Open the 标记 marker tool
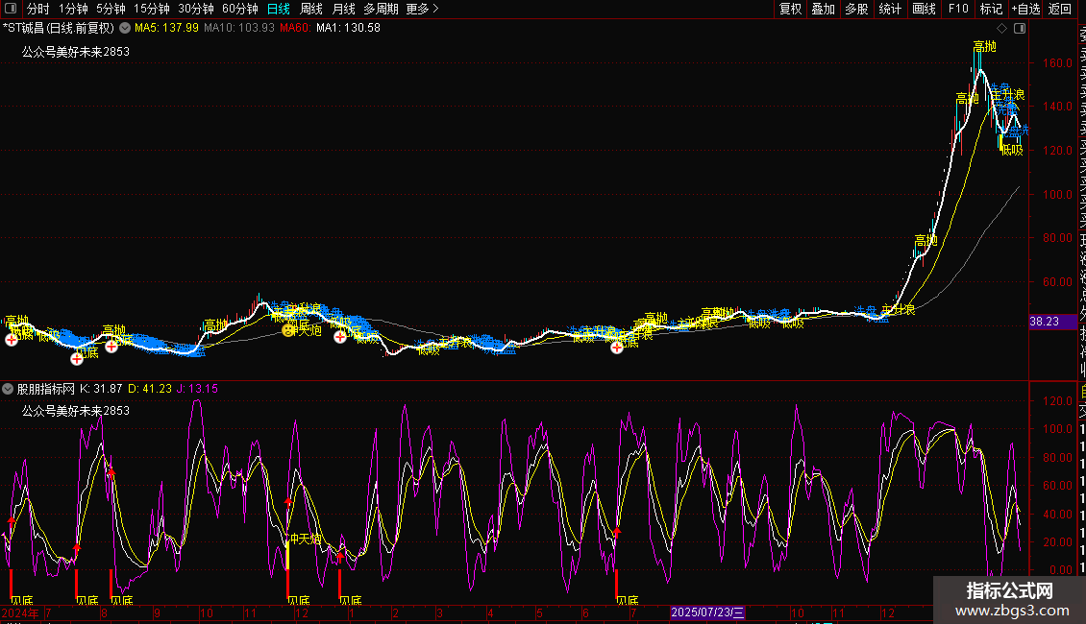Image resolution: width=1086 pixels, height=624 pixels. 990,9
